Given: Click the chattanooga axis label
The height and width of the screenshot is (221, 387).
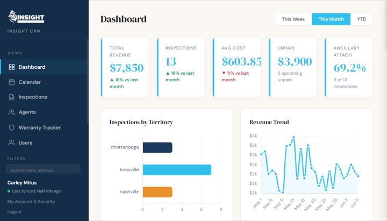Looking at the screenshot, I should click(x=125, y=147).
